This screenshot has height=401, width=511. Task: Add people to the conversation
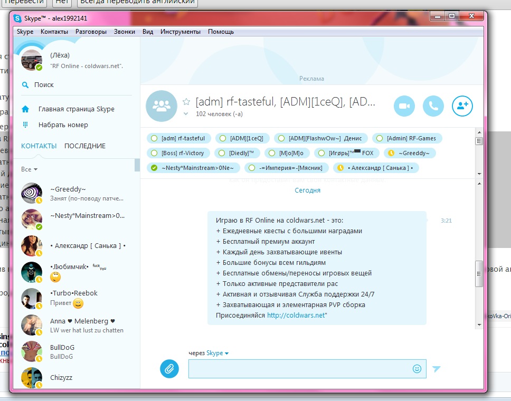(x=462, y=106)
